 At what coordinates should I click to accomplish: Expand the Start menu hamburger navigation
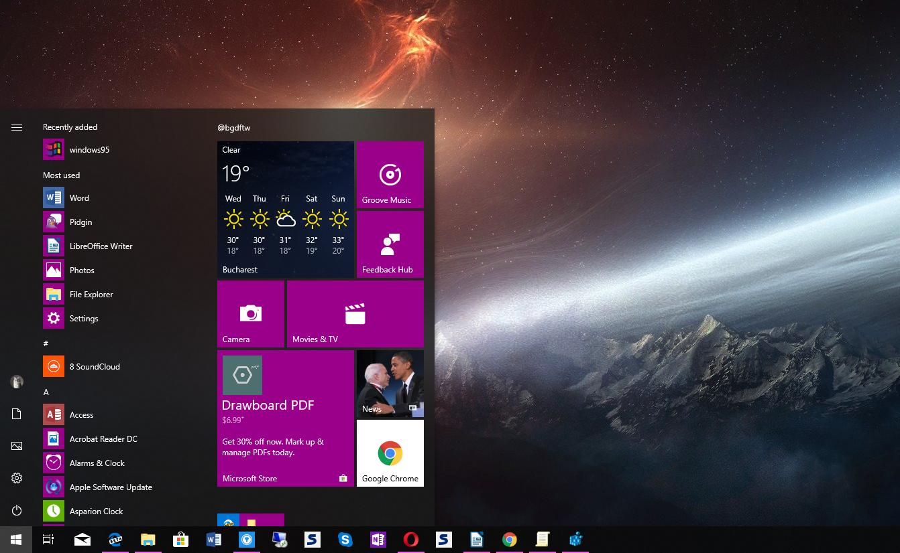coord(17,127)
